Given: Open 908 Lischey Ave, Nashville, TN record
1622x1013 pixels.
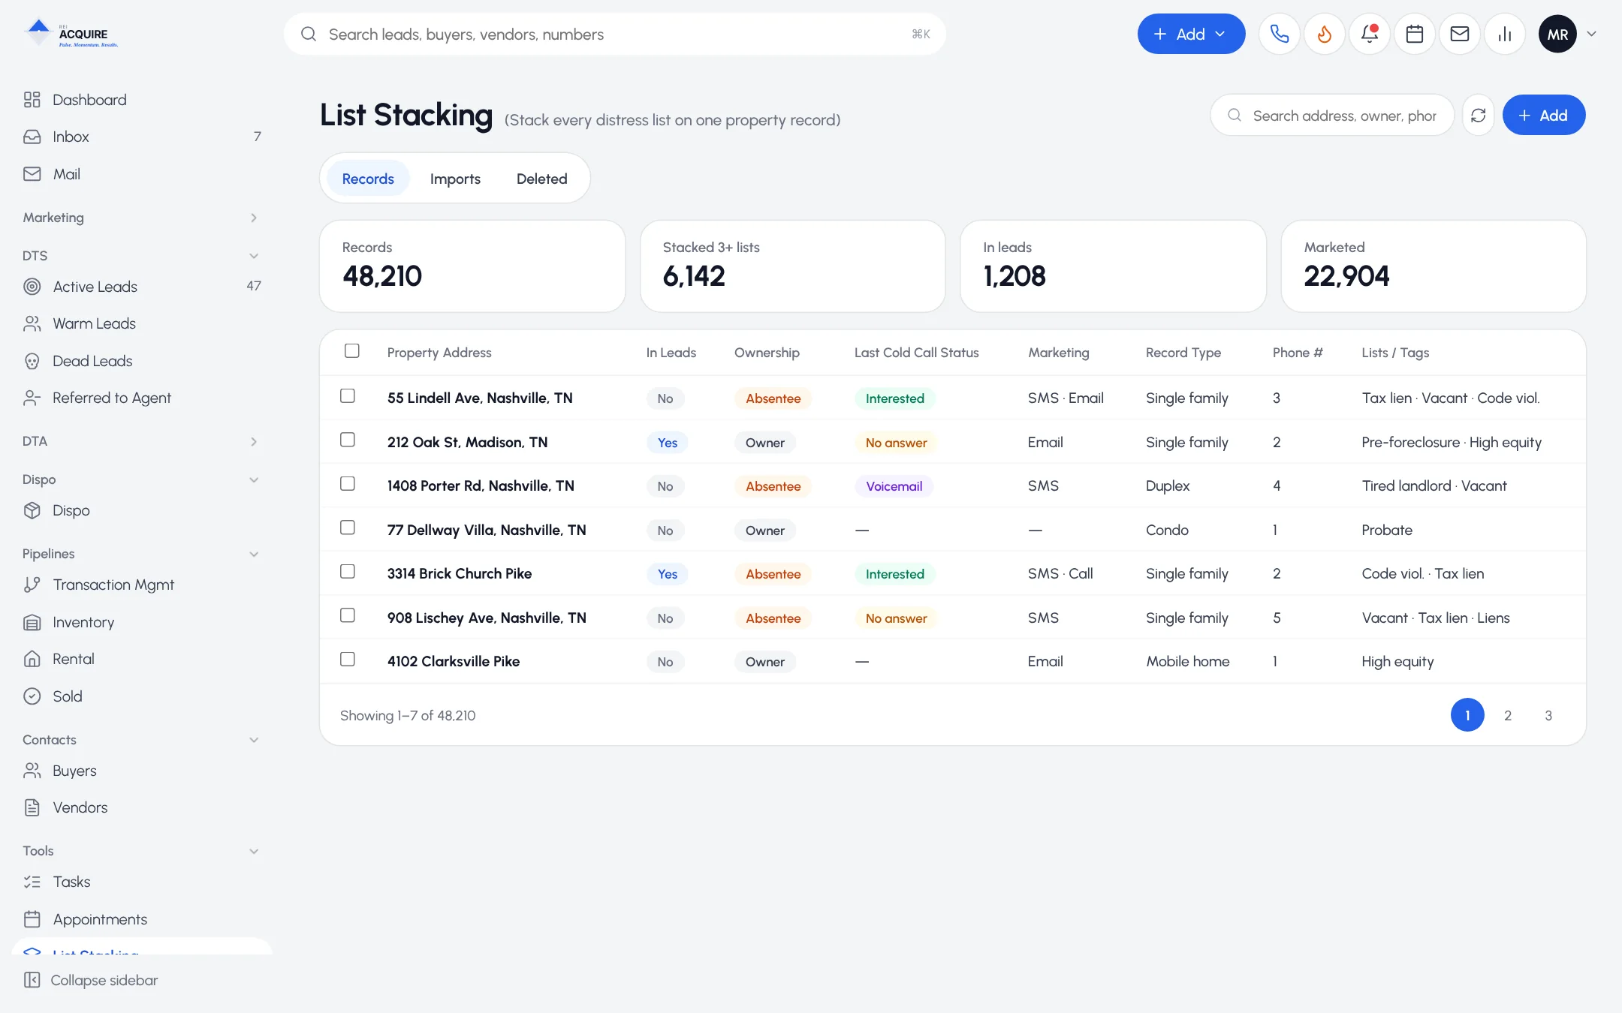Looking at the screenshot, I should [x=486, y=618].
